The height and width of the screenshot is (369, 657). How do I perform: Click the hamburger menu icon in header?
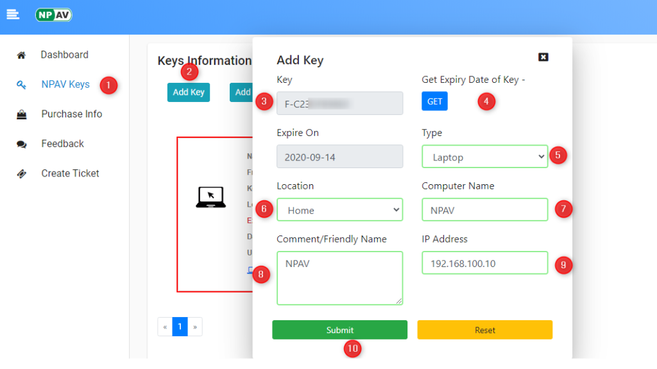tap(13, 14)
